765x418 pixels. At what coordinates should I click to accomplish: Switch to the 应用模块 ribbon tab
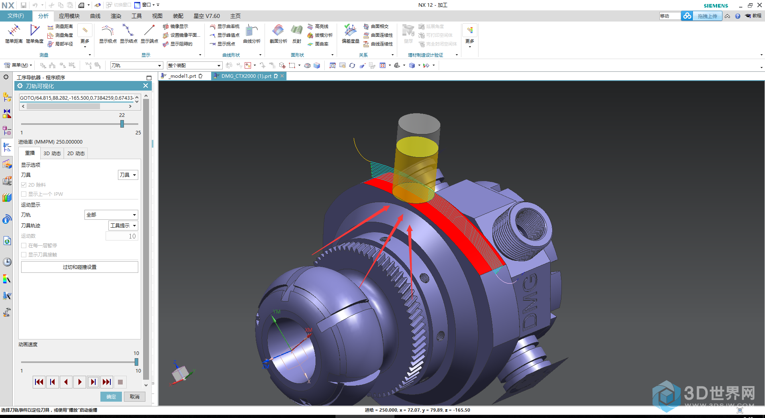69,16
